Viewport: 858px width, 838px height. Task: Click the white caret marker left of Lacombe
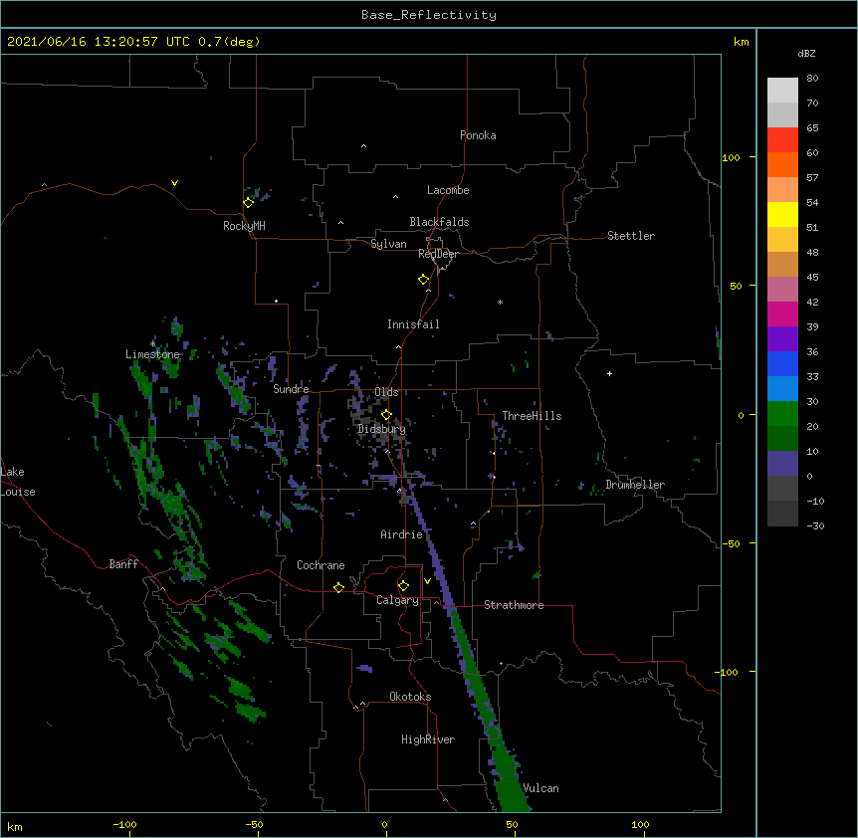[395, 196]
